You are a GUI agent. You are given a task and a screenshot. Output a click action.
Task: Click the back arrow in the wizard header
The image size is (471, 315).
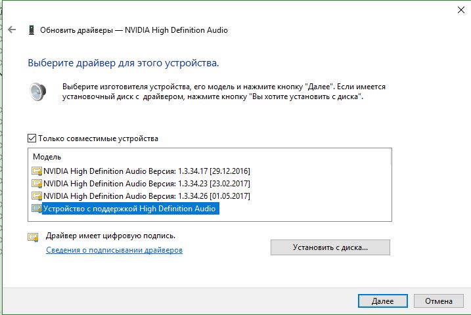pyautogui.click(x=12, y=30)
